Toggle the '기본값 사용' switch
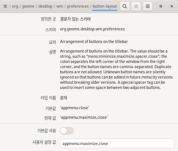178x151 pixels. tap(67, 131)
